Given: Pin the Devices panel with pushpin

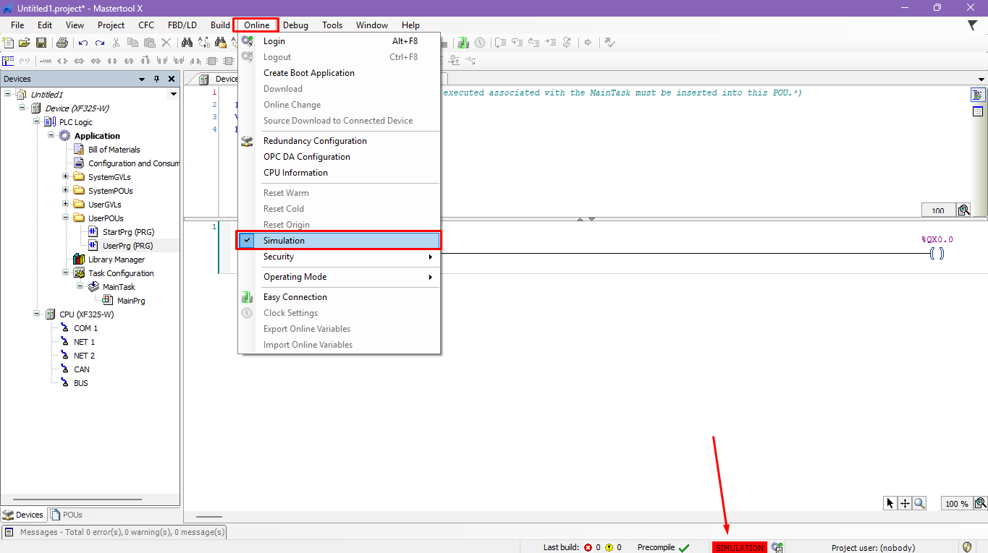Looking at the screenshot, I should [x=156, y=79].
